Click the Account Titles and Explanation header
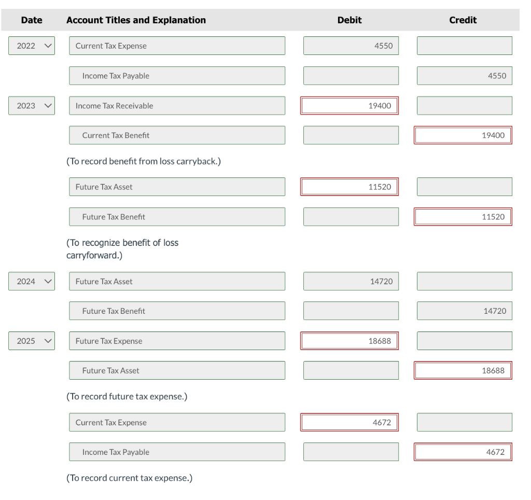This screenshot has height=500, width=531. pos(136,20)
